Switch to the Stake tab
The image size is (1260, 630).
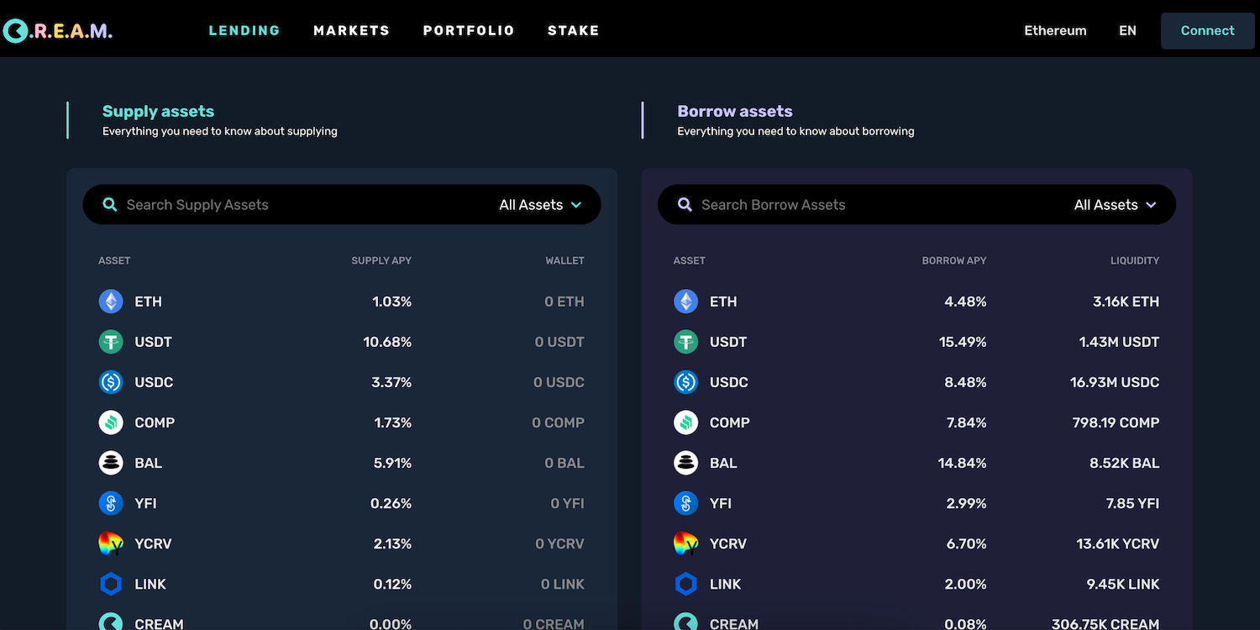click(574, 31)
